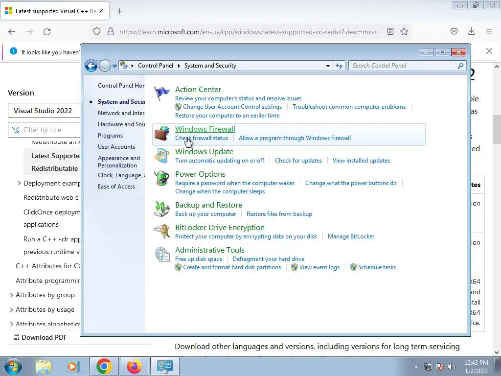Screen dimensions: 501x376
Task: Open a new Firefox tab
Action: (119, 11)
